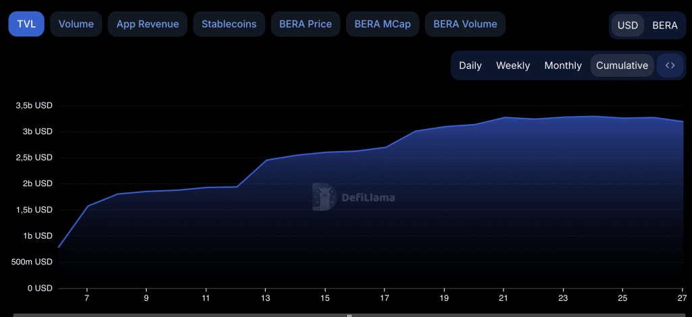This screenshot has height=317, width=692.
Task: Open the BERA MCap tab
Action: point(382,24)
